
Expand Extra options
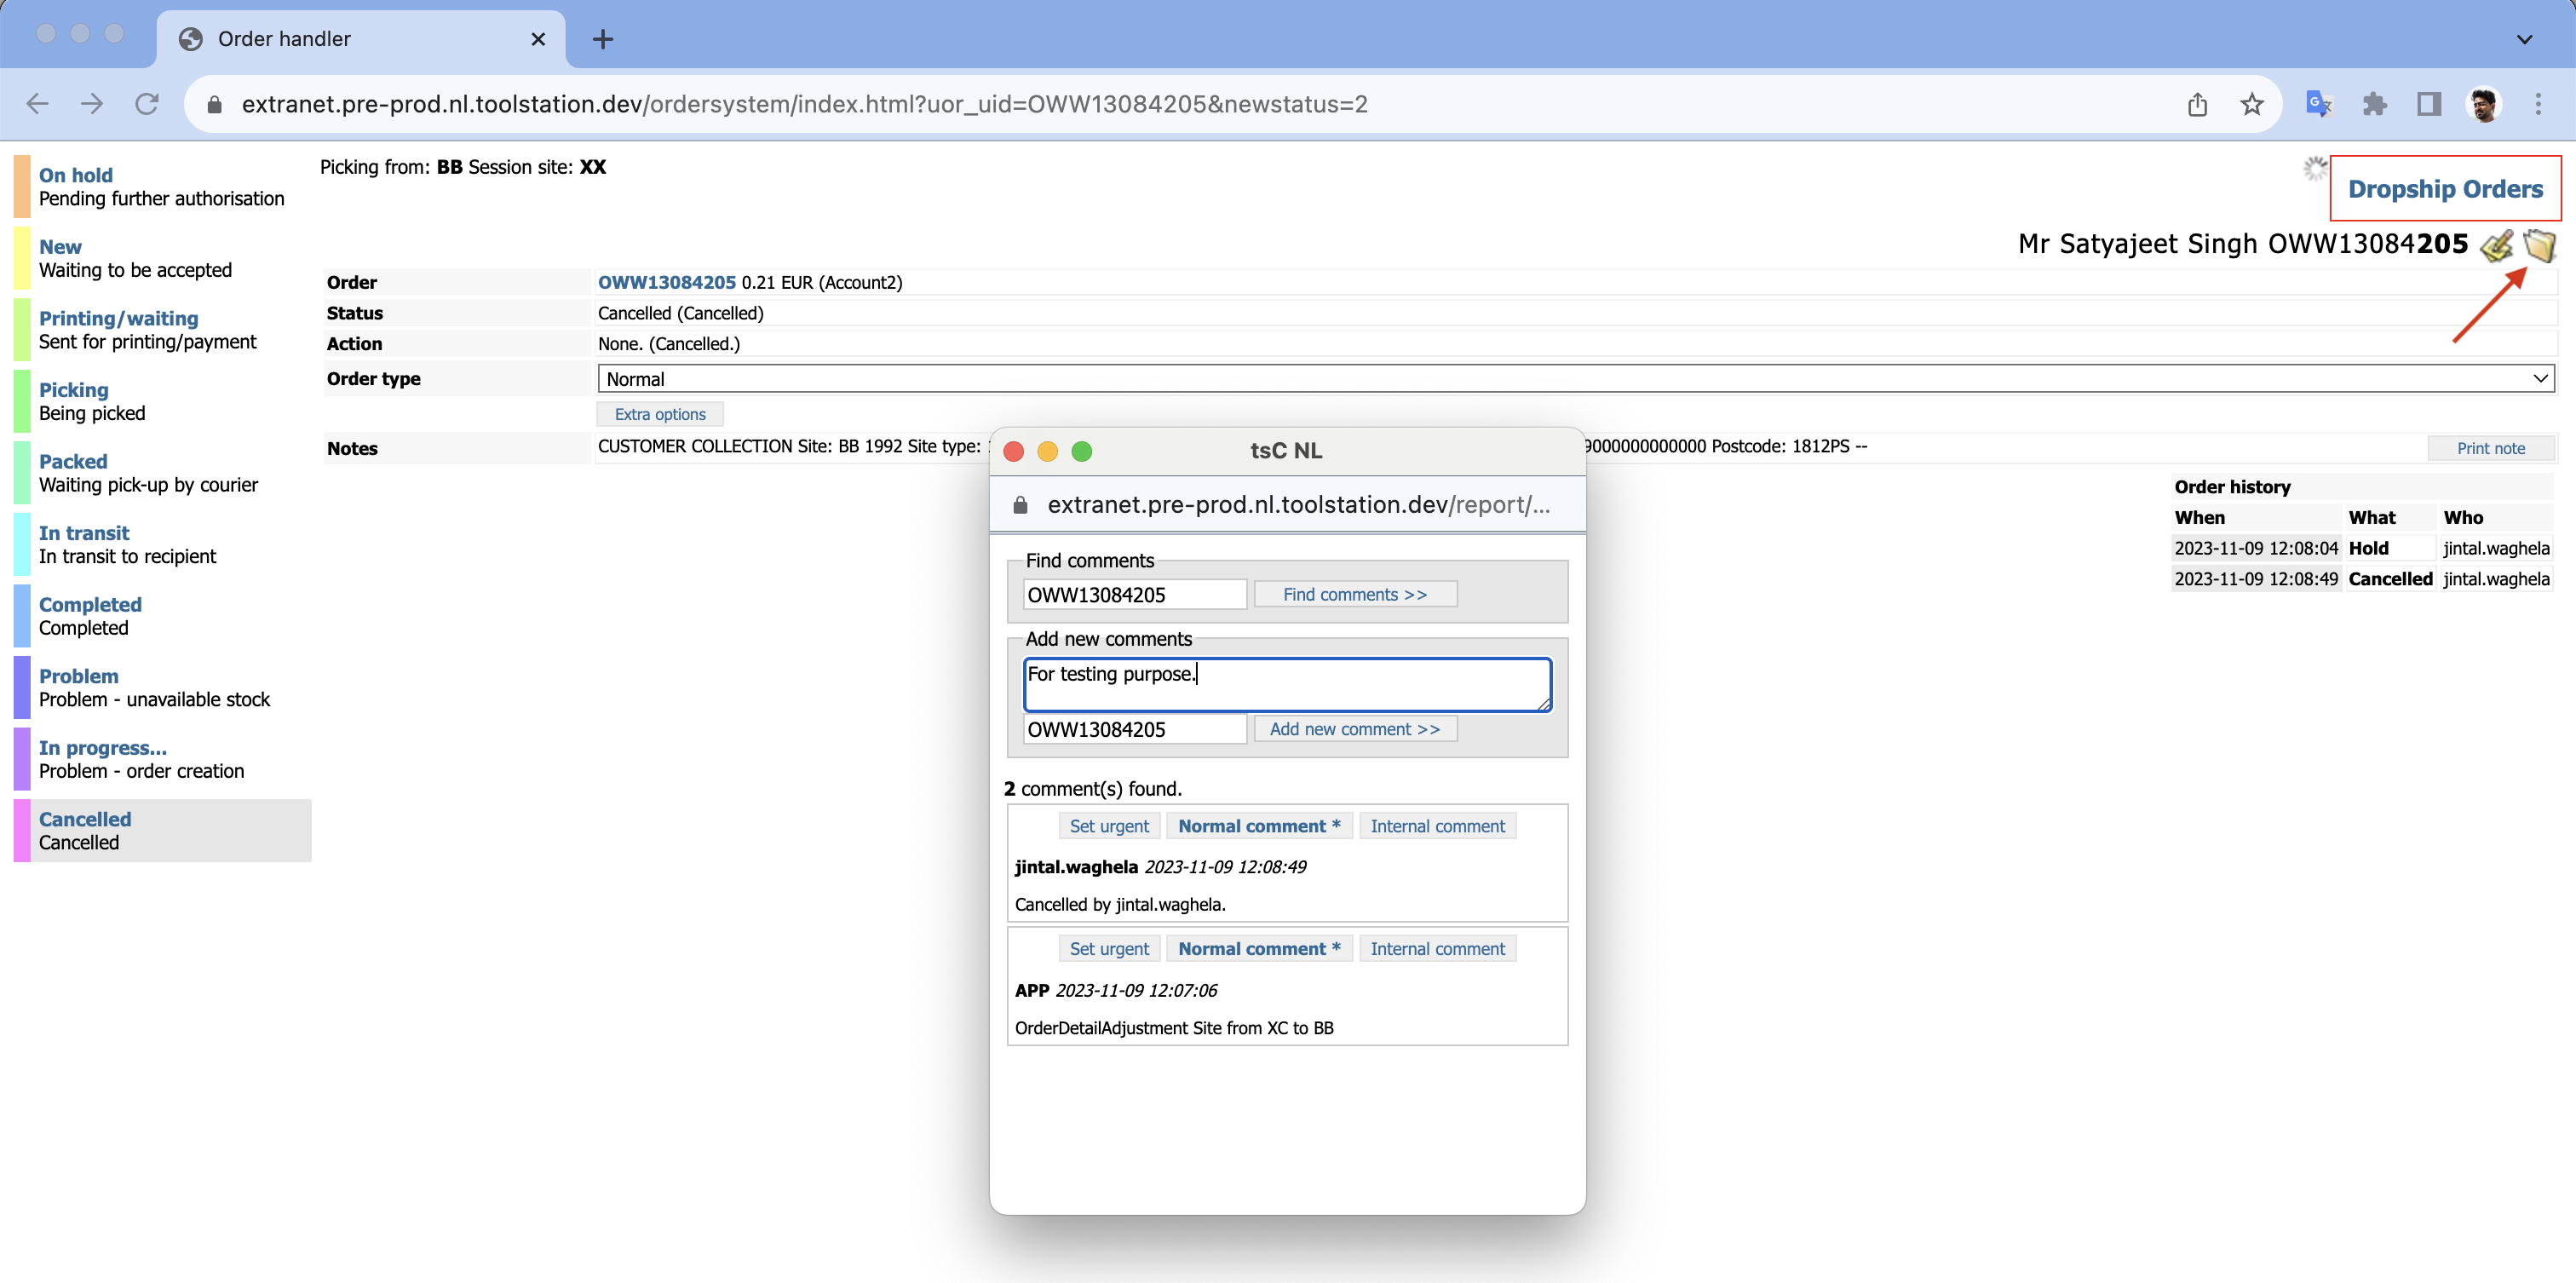coord(660,414)
